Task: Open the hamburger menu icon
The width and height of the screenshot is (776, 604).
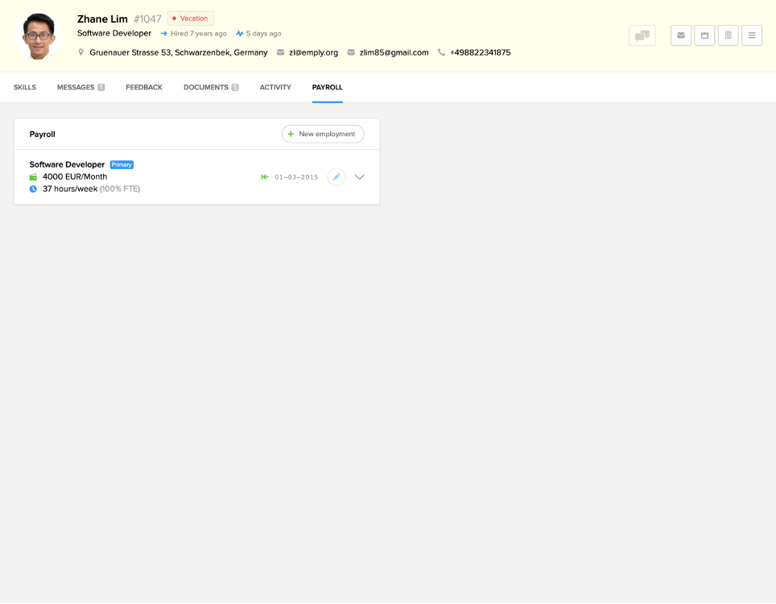Action: click(x=752, y=35)
